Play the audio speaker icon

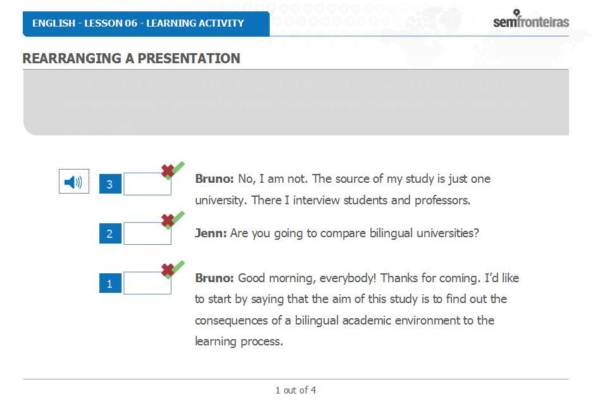coord(74,182)
